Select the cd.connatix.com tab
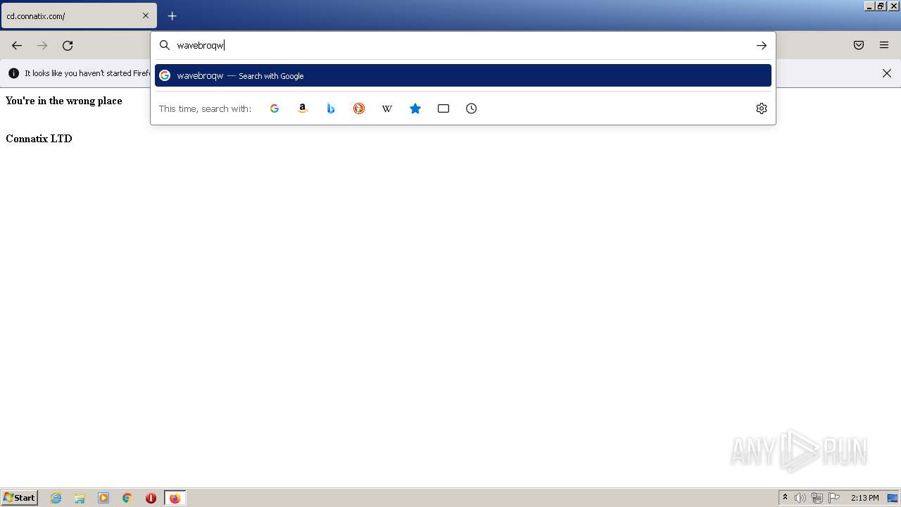This screenshot has width=901, height=507. [x=79, y=15]
